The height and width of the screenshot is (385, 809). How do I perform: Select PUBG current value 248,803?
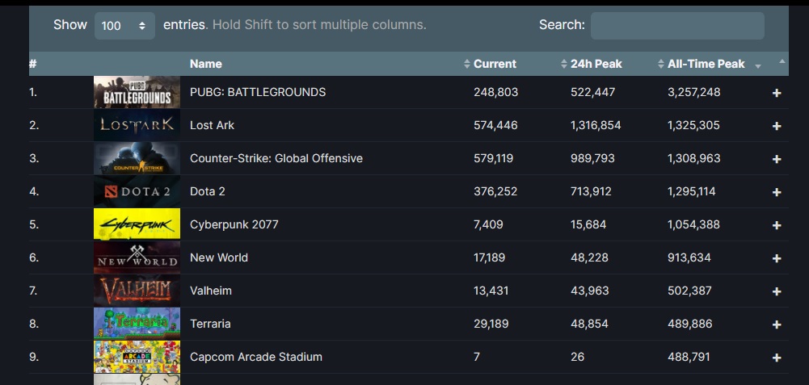[x=495, y=92]
